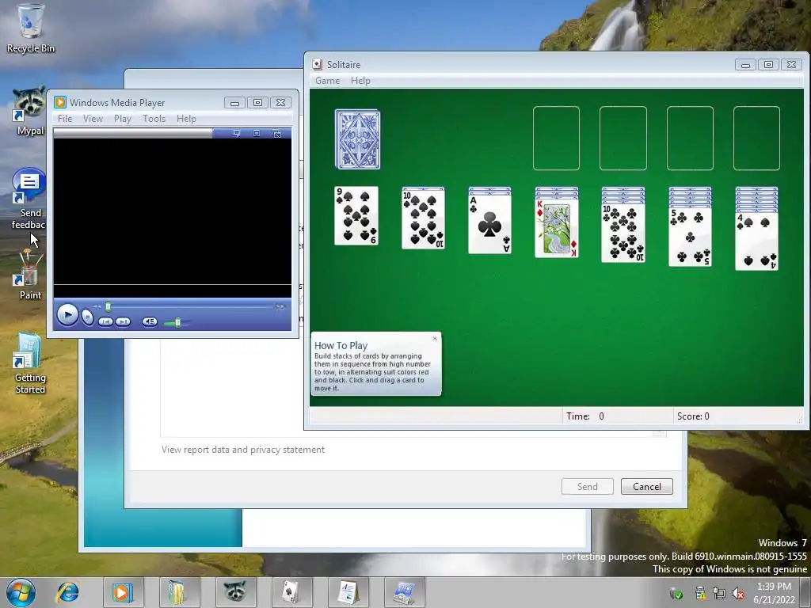Screen dimensions: 811x608
Task: Open the Game menu in Solitaire
Action: (x=327, y=81)
